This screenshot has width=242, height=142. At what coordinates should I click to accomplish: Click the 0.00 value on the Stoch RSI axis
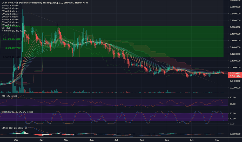pyautogui.click(x=232, y=124)
